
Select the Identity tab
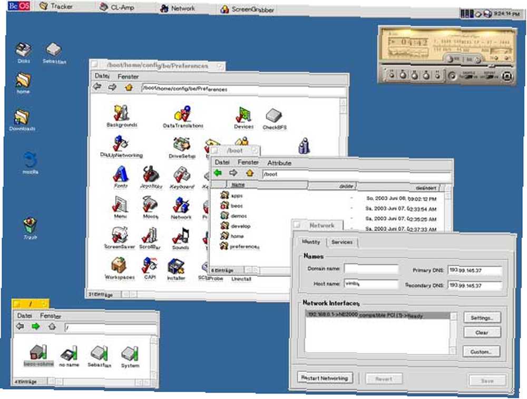point(311,242)
